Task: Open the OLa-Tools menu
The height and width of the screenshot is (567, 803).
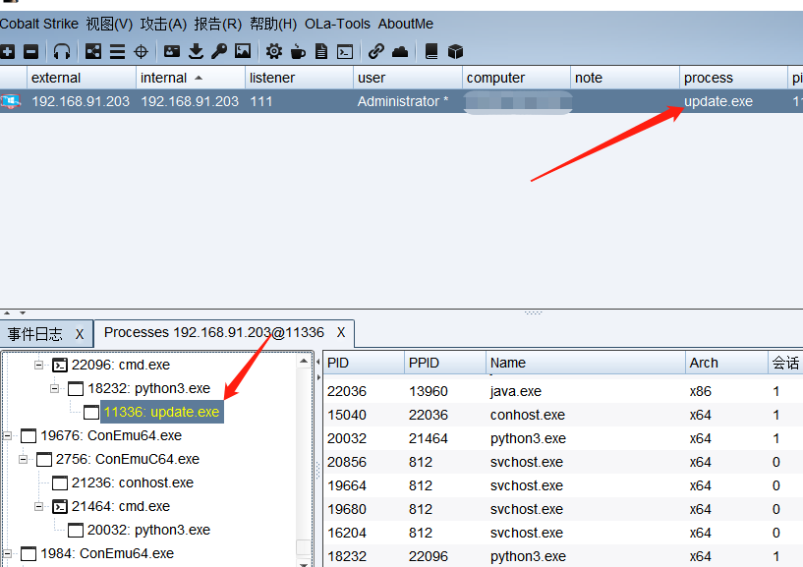Action: tap(337, 24)
